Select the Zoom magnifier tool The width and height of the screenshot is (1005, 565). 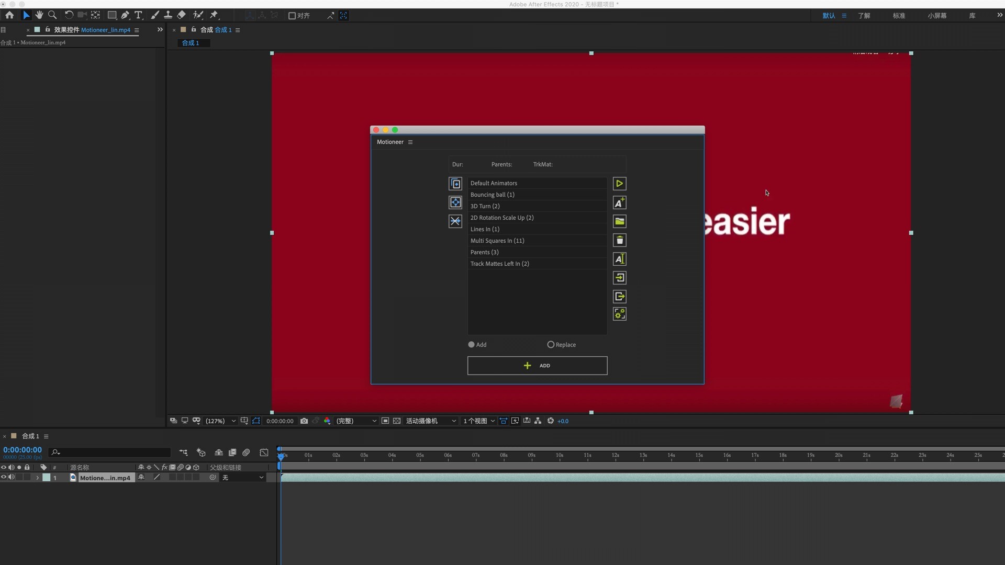[52, 15]
